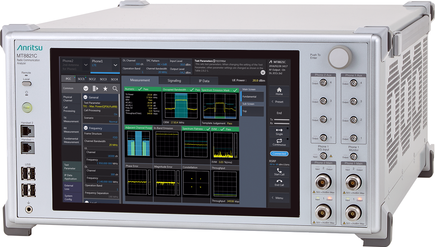Tap the power standby symbol
The height and width of the screenshot is (247, 435).
point(26,92)
